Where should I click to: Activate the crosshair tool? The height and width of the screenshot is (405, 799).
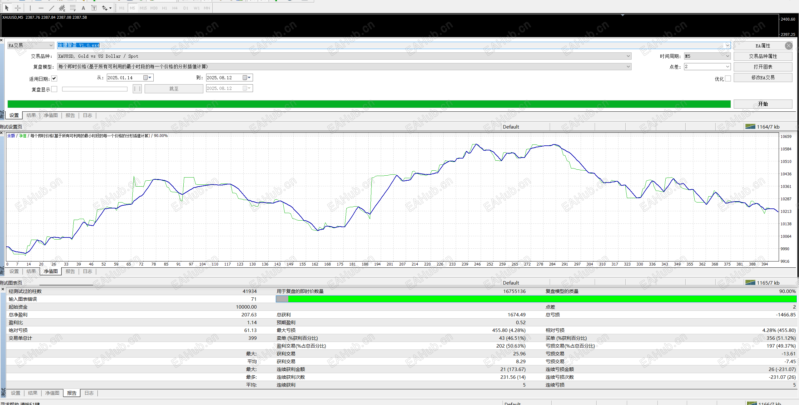pos(18,8)
